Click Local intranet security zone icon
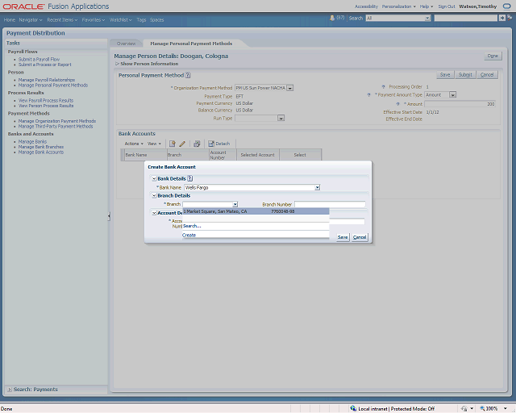Viewport: 516px width, 413px height. click(353, 409)
